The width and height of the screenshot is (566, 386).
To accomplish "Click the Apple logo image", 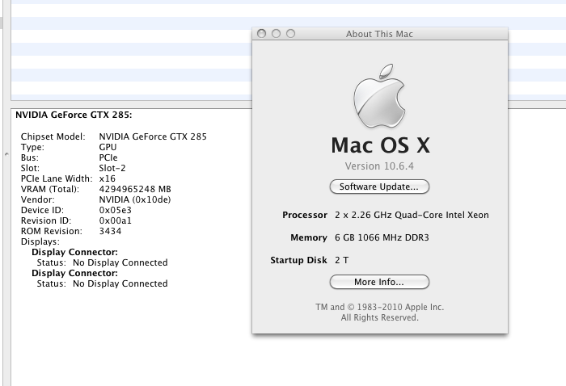I will coord(379,96).
